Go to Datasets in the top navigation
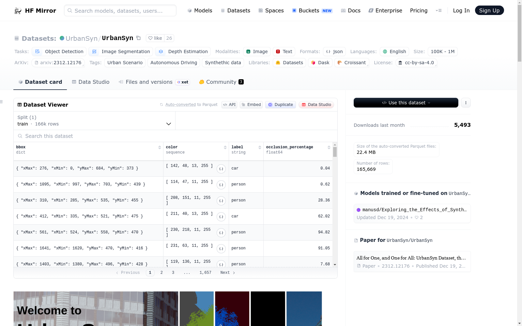Screen dimensions: 522x326 pos(236,10)
